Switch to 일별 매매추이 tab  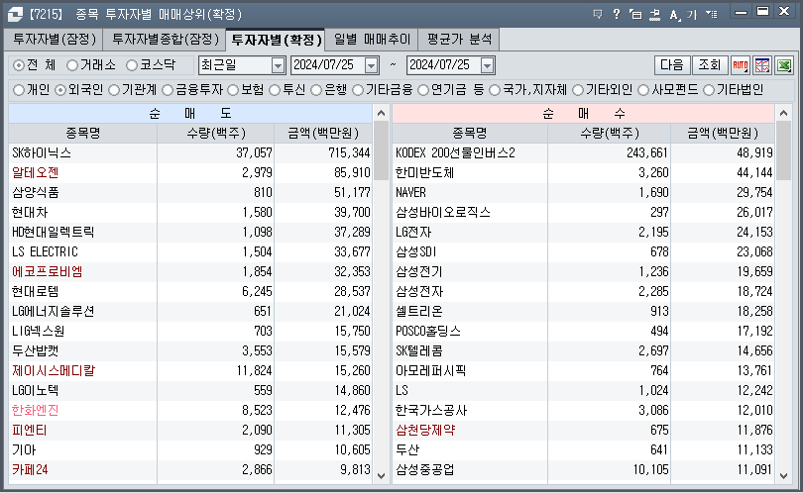(372, 40)
